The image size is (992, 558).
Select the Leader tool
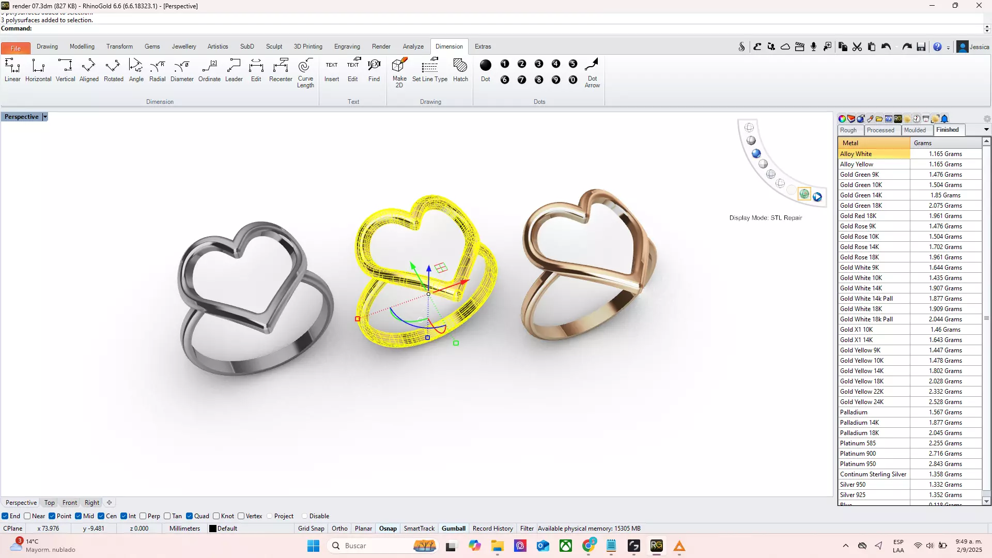point(234,70)
